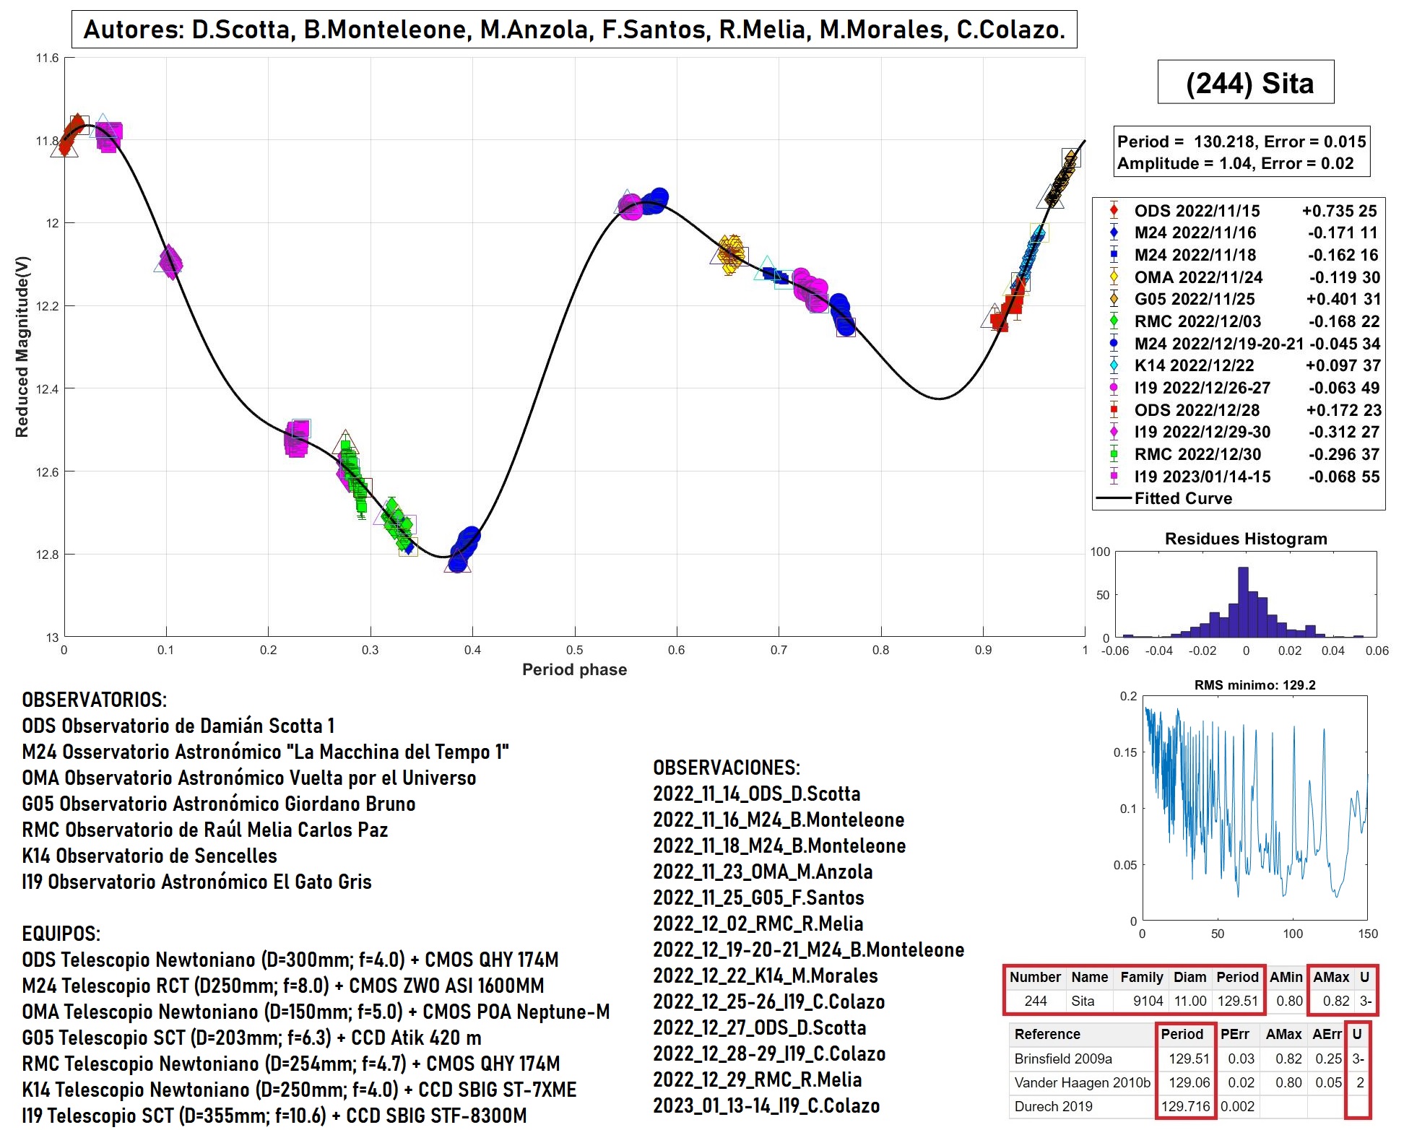Click the 9104 Family cell
The height and width of the screenshot is (1130, 1404).
click(1141, 1001)
